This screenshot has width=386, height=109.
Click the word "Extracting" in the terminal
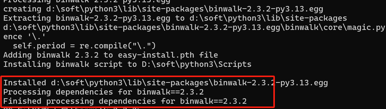coord(27,18)
